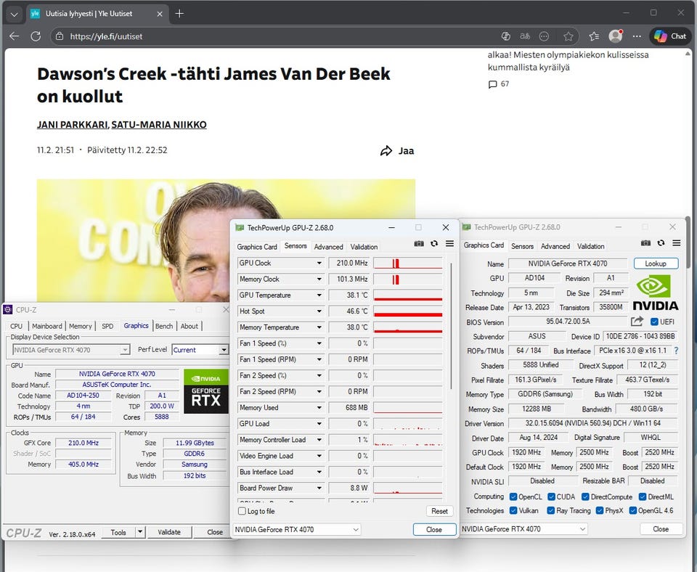The height and width of the screenshot is (572, 697).
Task: Click the bus interface question mark
Action: point(676,351)
